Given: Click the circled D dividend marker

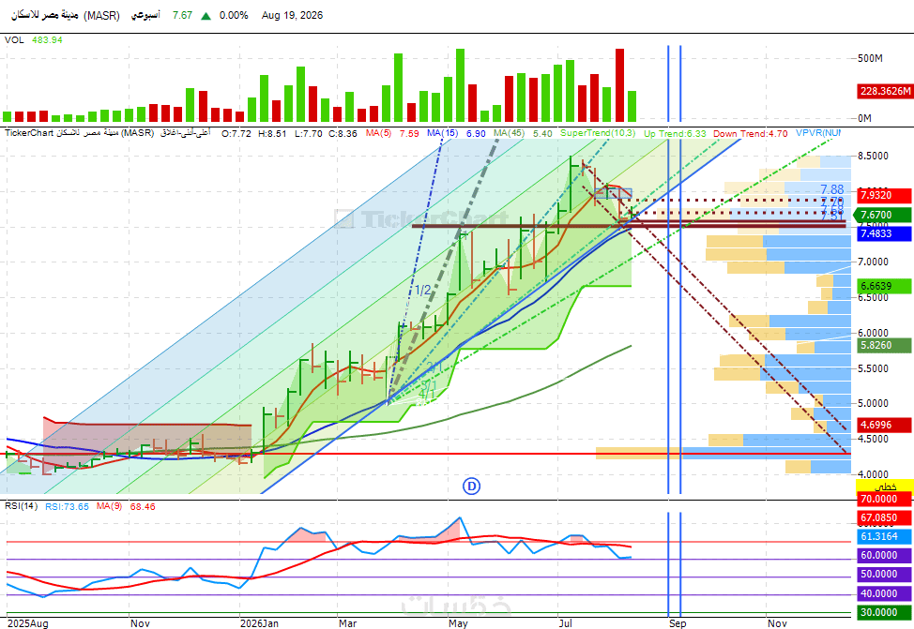Looking at the screenshot, I should click(471, 486).
